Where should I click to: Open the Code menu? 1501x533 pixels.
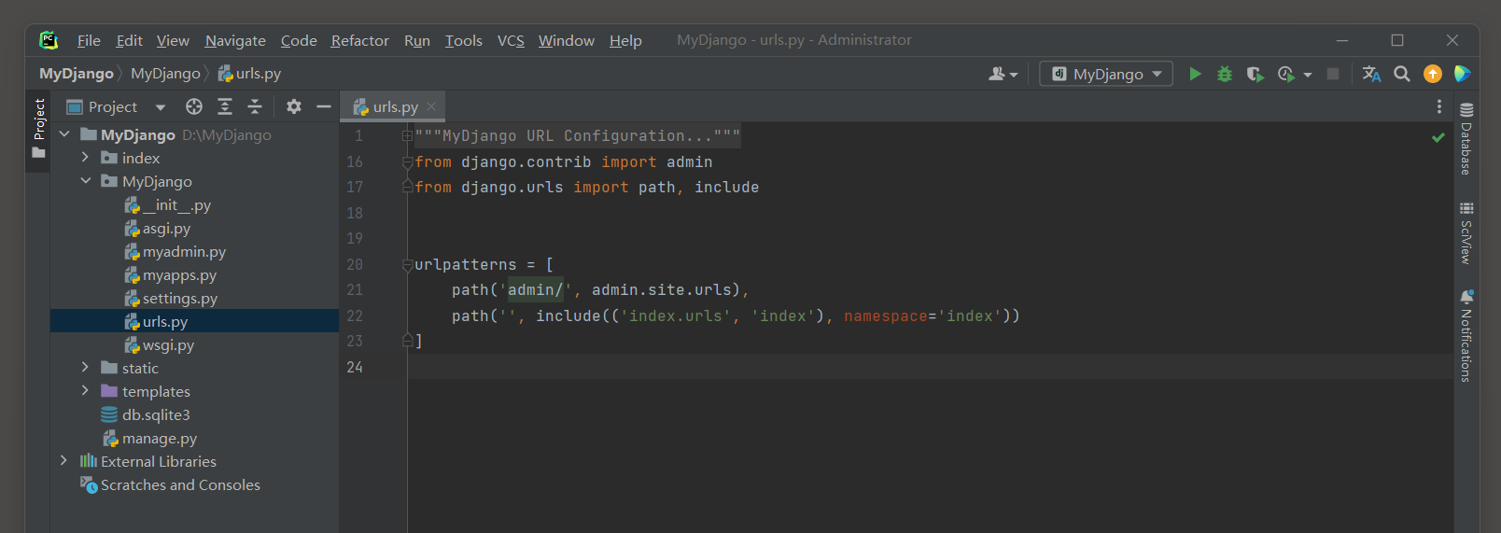pos(299,40)
